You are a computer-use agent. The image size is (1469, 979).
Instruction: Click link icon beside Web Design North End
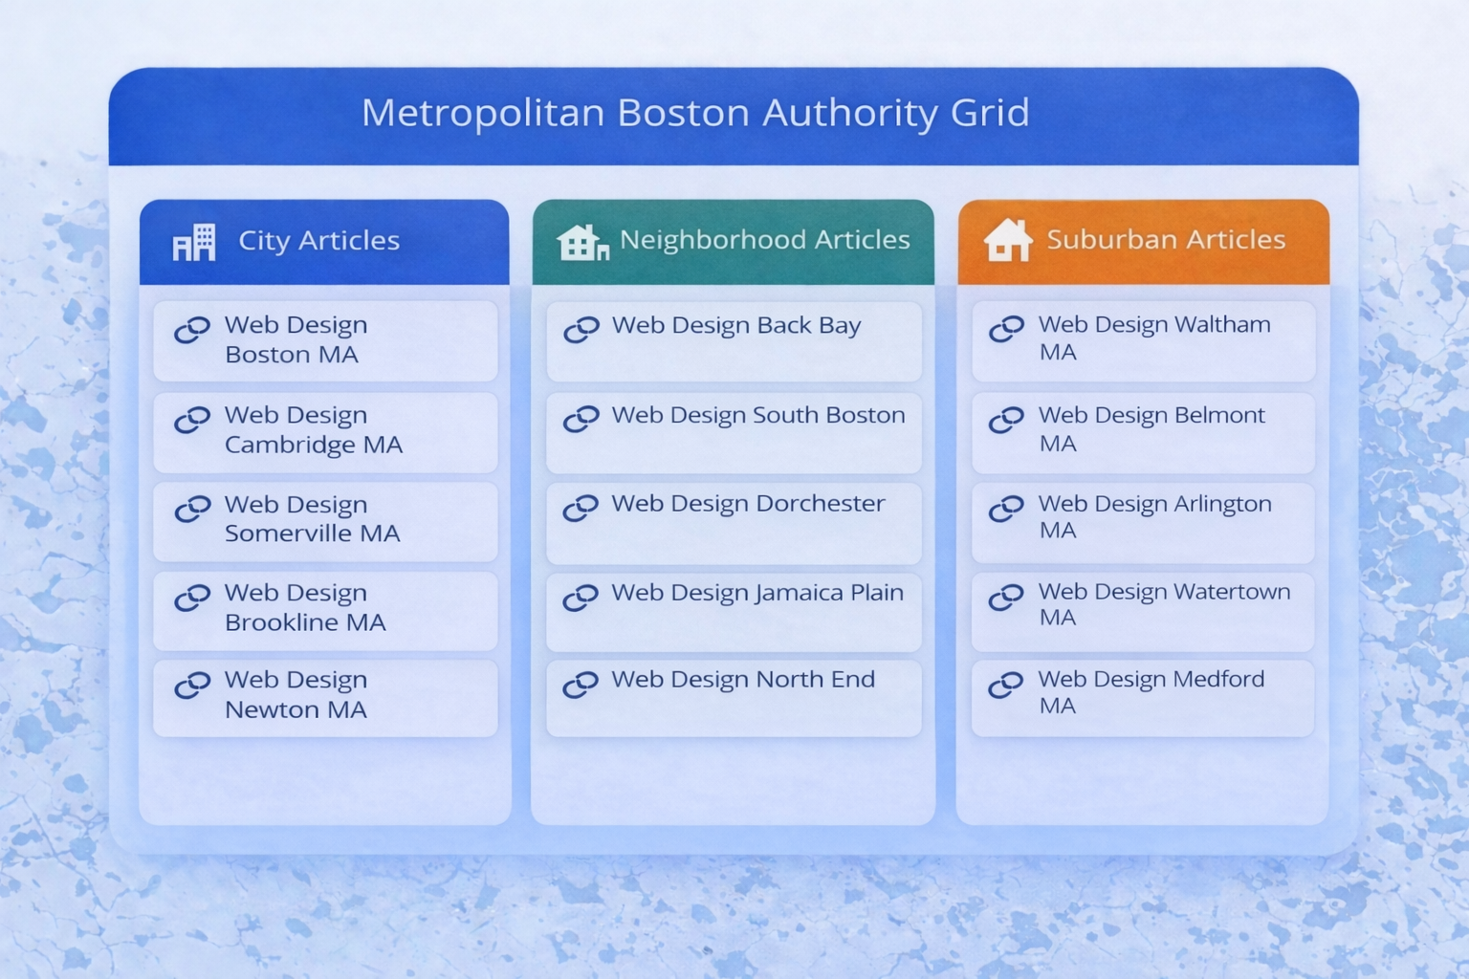(581, 685)
